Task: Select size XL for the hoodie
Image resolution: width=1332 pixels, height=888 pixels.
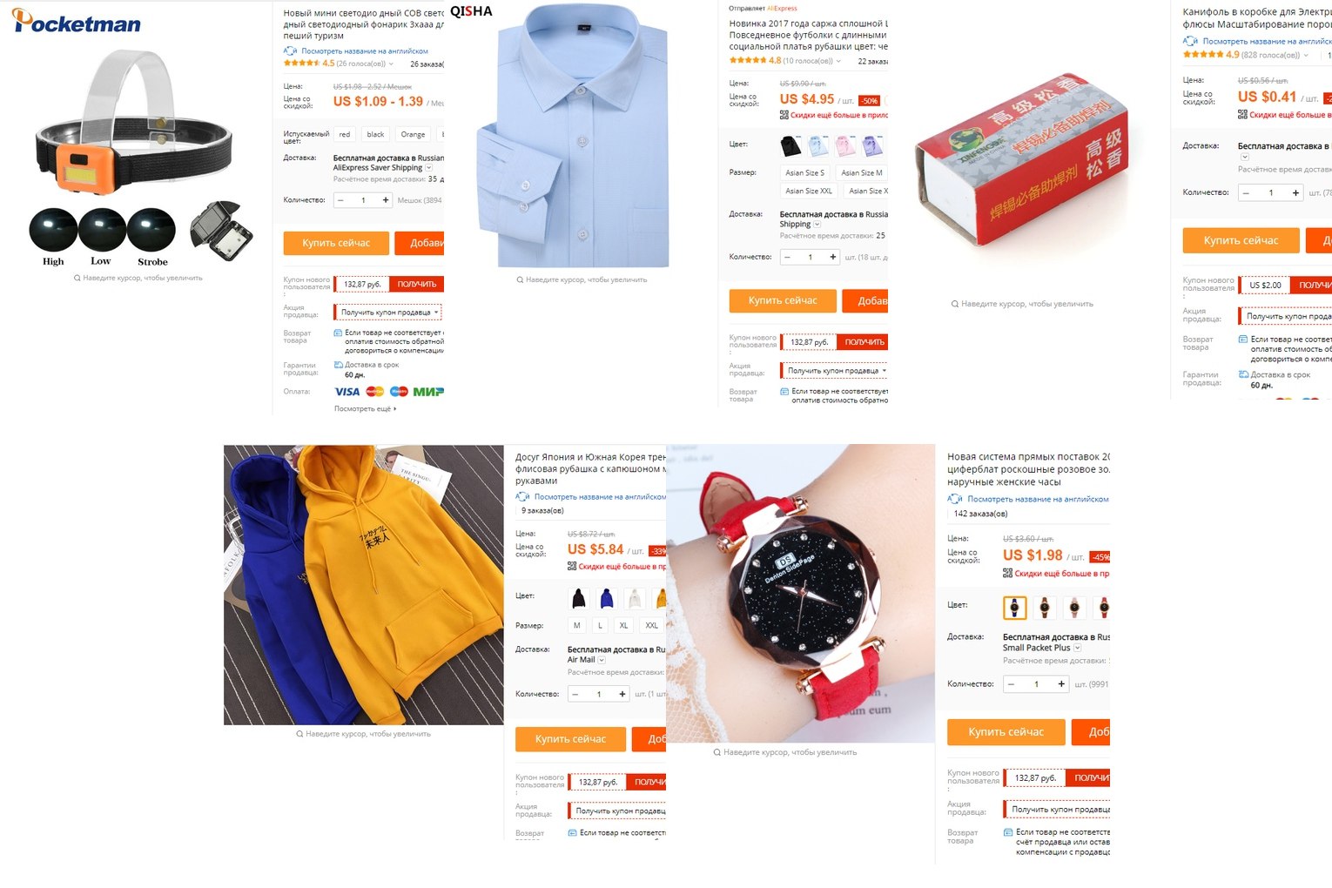Action: pos(623,625)
